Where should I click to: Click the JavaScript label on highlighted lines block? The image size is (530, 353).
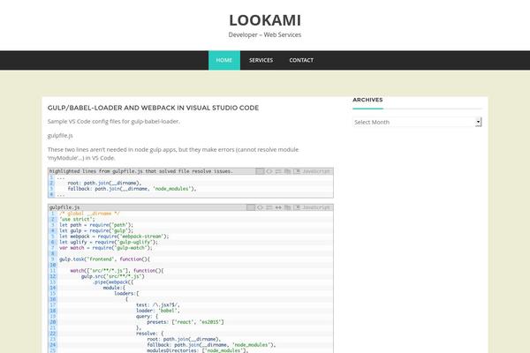pos(316,171)
